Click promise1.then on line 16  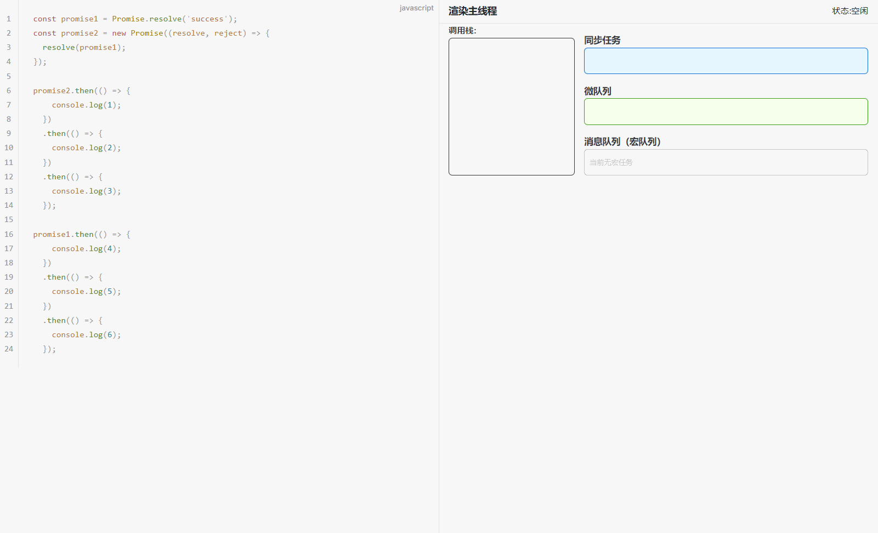[65, 234]
